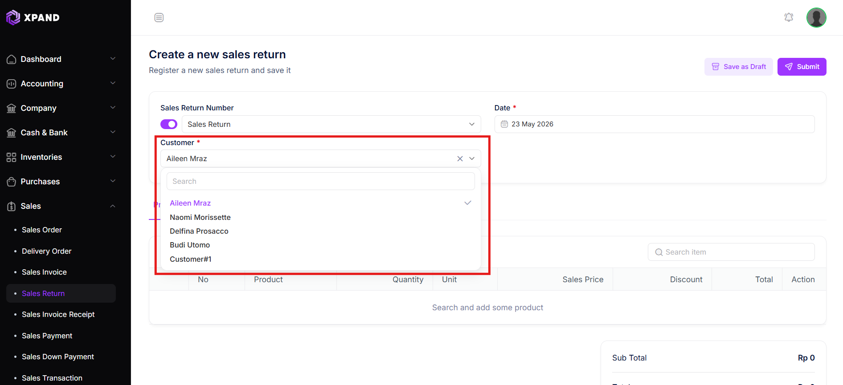Screen dimensions: 843x385
Task: Focus the customer Search field
Action: point(320,181)
